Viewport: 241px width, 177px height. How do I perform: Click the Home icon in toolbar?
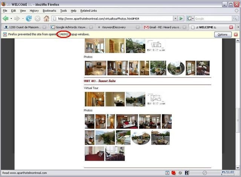[x=46, y=18]
